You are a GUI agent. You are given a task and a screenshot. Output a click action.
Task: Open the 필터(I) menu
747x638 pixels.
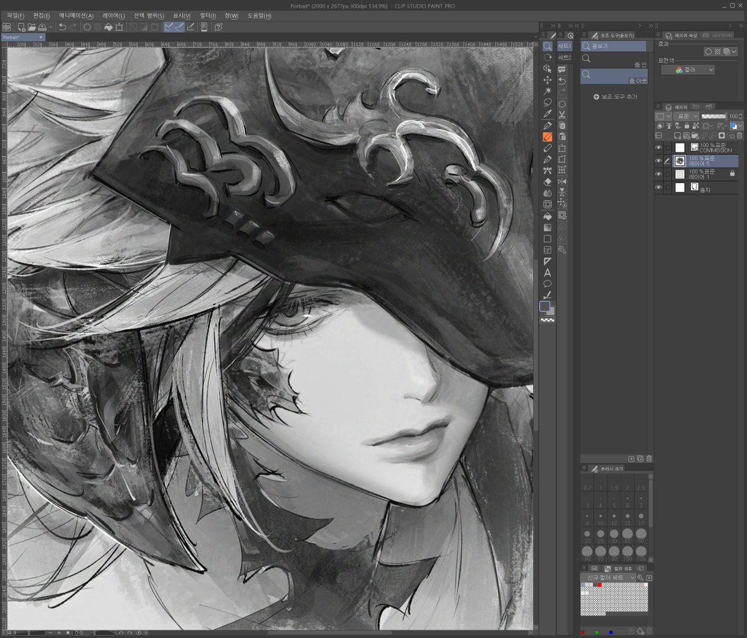pyautogui.click(x=208, y=16)
